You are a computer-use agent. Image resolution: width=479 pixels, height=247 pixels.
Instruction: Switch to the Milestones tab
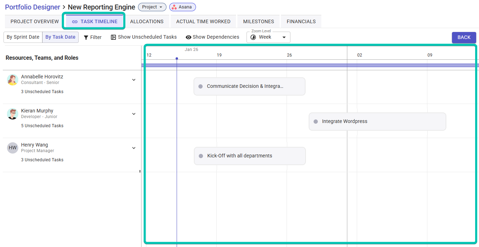tap(258, 21)
